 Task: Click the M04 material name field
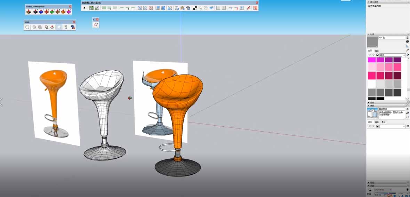tap(391, 38)
